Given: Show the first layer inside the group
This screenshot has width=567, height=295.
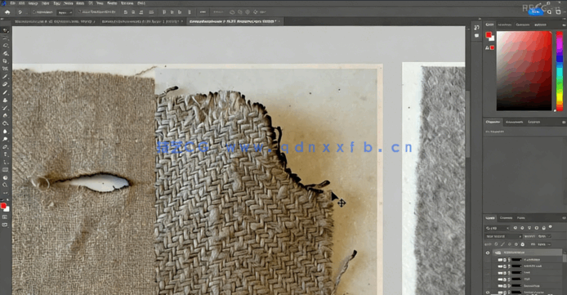Looking at the screenshot, I should click(488, 260).
